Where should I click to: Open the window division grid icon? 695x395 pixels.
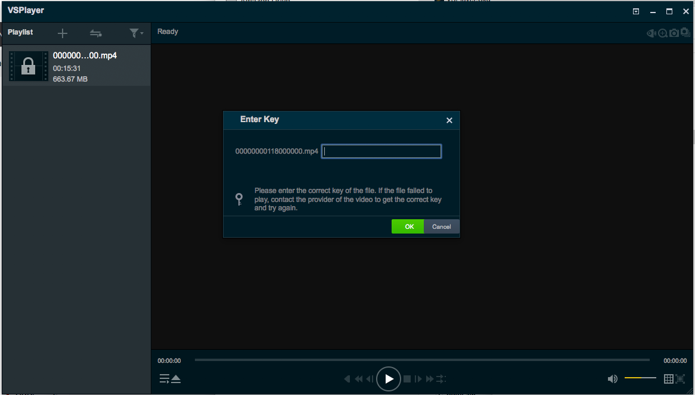pos(668,379)
